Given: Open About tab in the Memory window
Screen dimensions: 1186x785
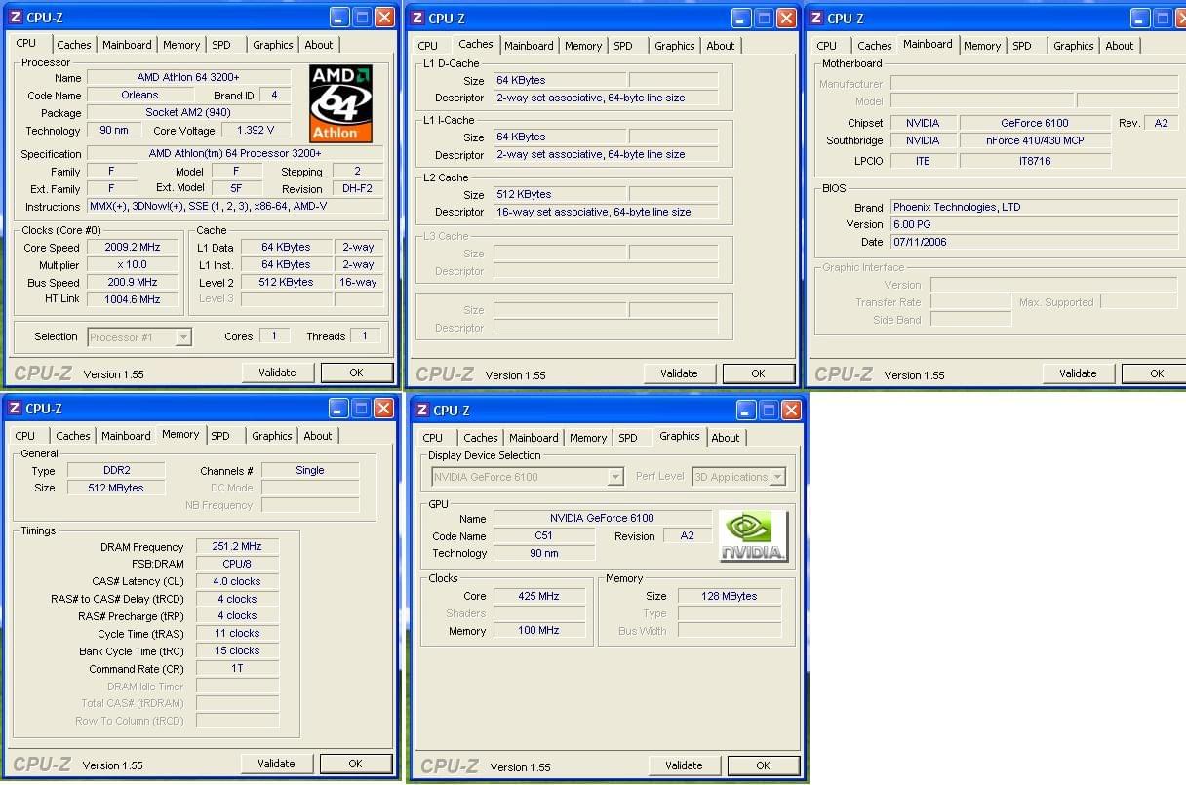Looking at the screenshot, I should click(318, 436).
